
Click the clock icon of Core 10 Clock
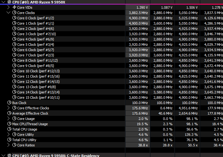pos(14,71)
